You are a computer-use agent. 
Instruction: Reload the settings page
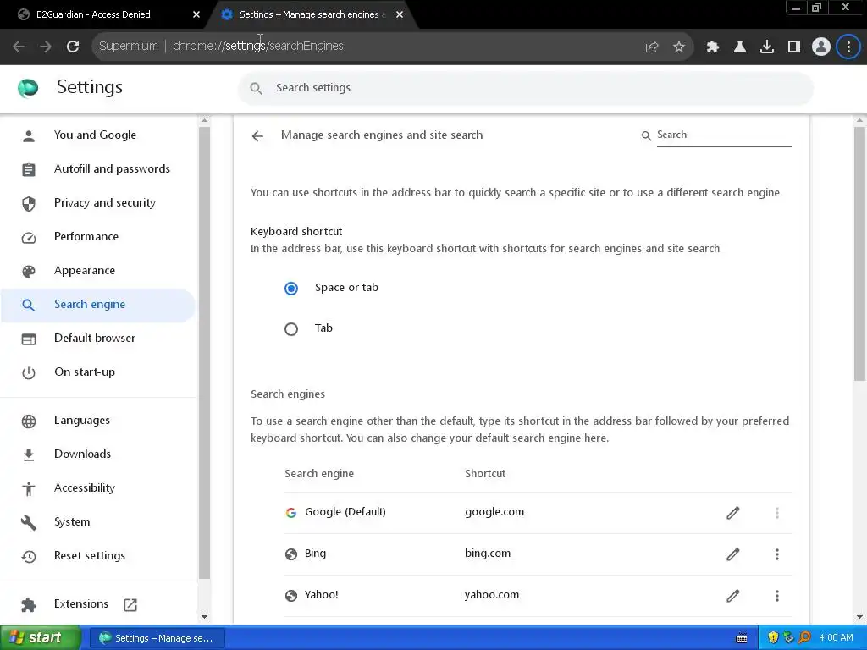coord(73,47)
